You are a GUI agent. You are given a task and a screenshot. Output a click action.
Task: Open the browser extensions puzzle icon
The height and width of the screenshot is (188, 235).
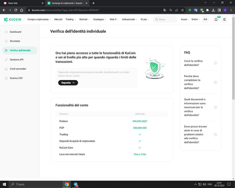pos(207,10)
